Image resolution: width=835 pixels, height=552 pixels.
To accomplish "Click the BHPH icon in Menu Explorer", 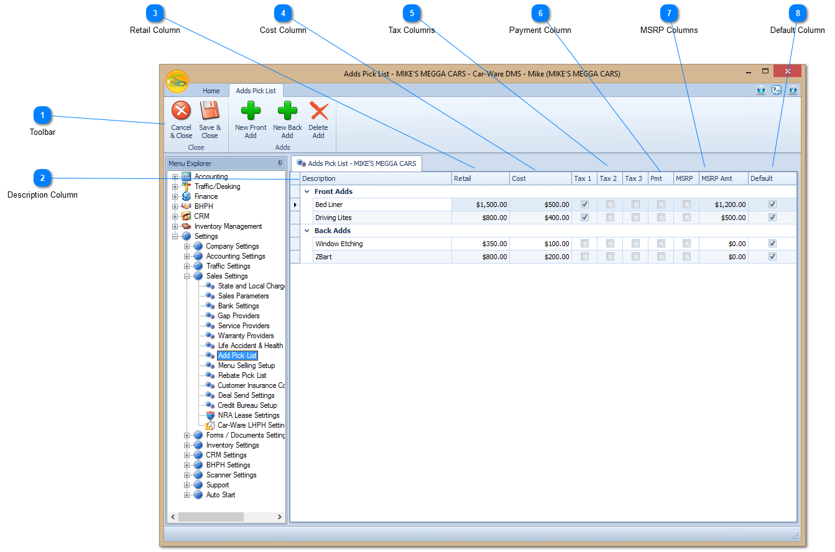I will coord(186,206).
